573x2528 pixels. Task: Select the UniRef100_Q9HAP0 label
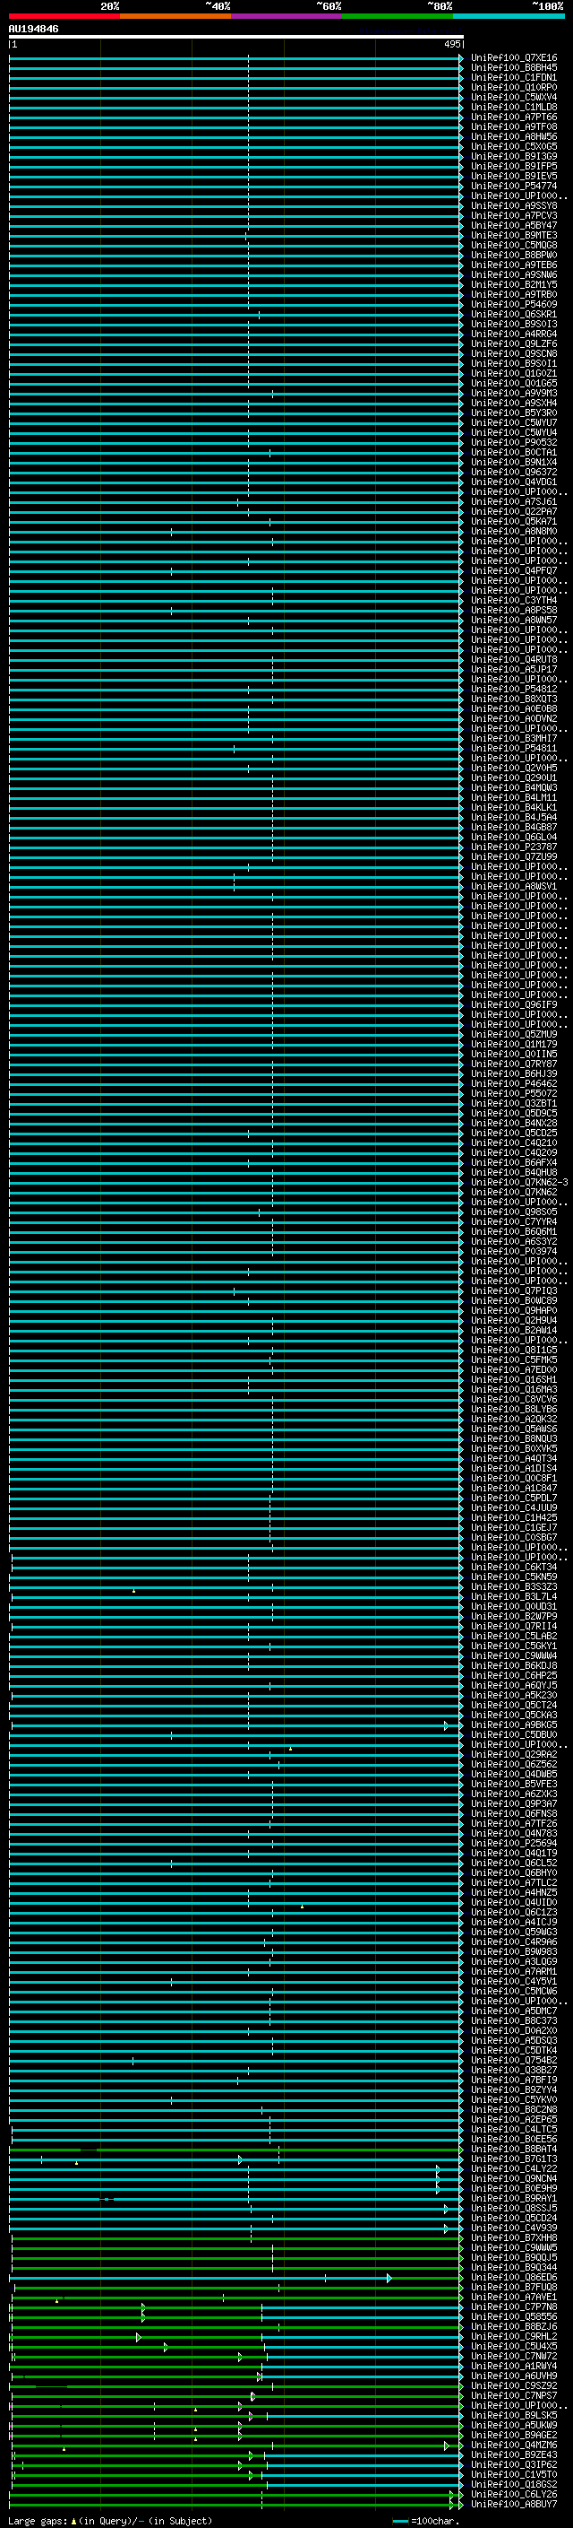pyautogui.click(x=514, y=1310)
